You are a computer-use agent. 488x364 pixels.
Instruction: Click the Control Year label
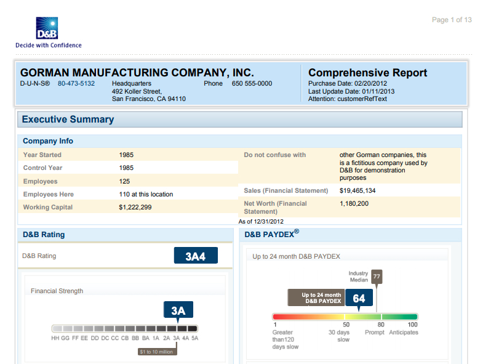click(42, 168)
